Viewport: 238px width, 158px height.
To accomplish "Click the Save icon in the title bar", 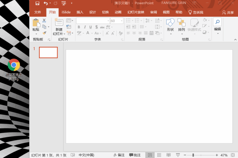I will [37, 3].
